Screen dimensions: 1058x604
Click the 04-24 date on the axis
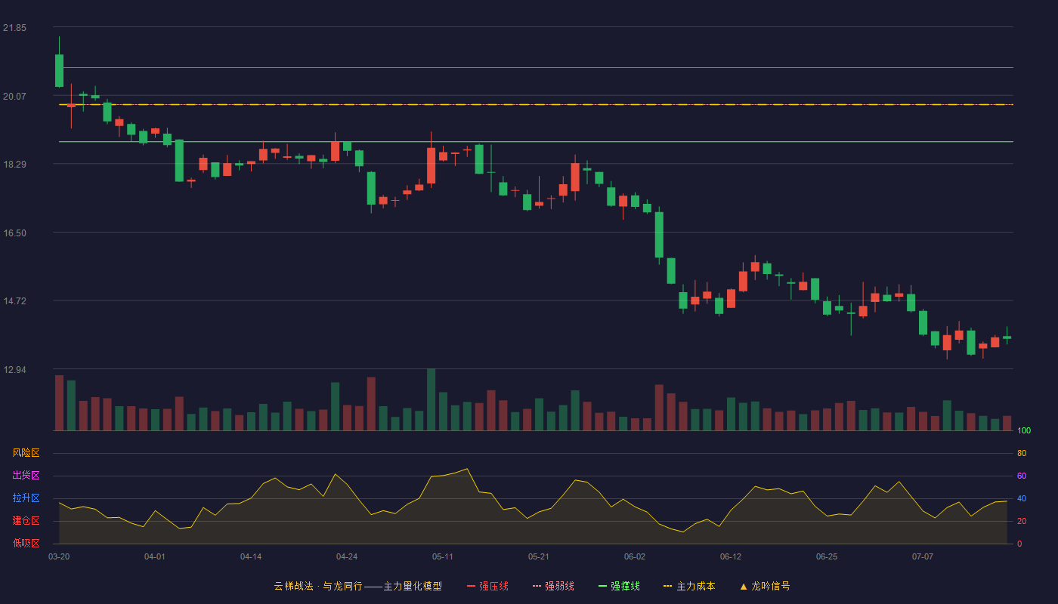(x=347, y=556)
